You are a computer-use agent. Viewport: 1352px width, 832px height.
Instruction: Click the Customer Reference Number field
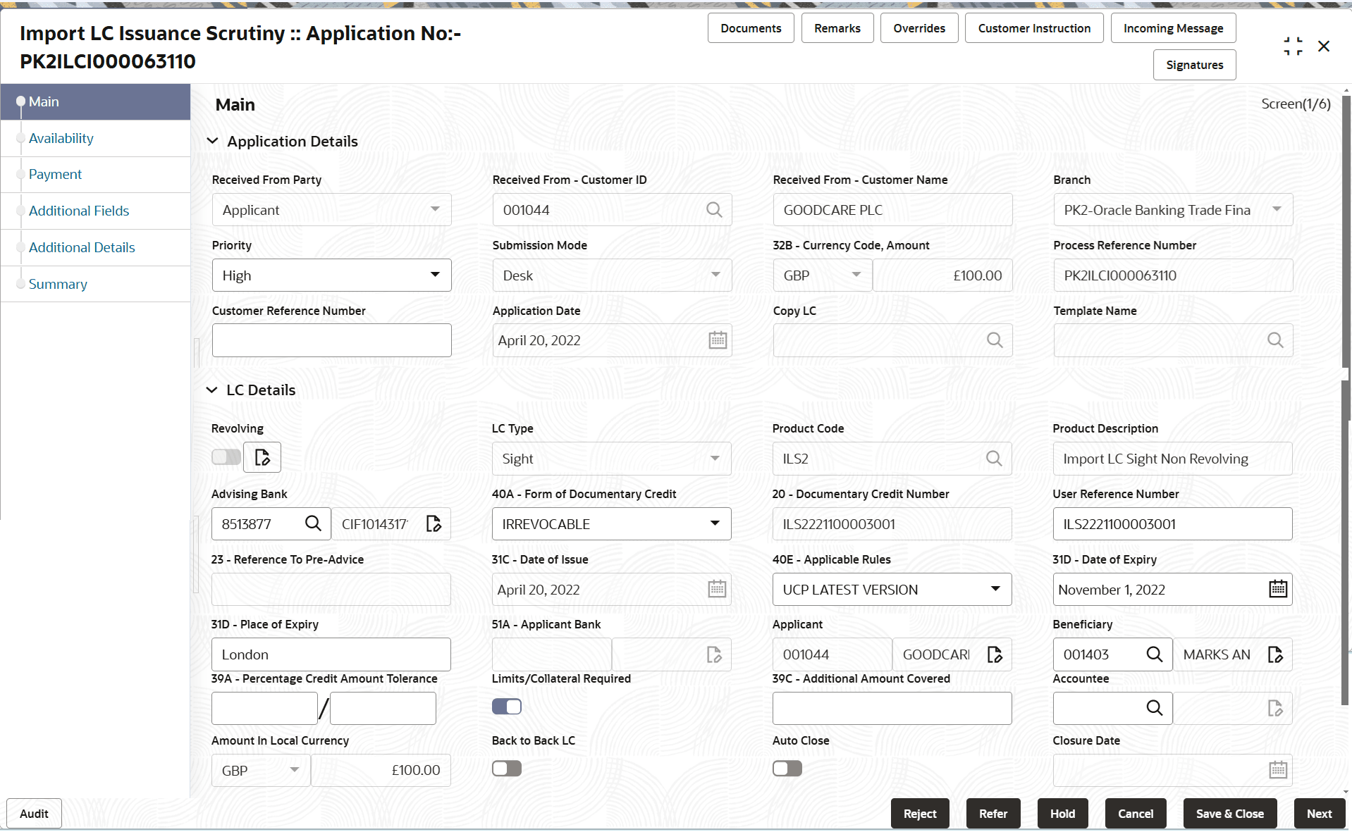[x=331, y=340]
